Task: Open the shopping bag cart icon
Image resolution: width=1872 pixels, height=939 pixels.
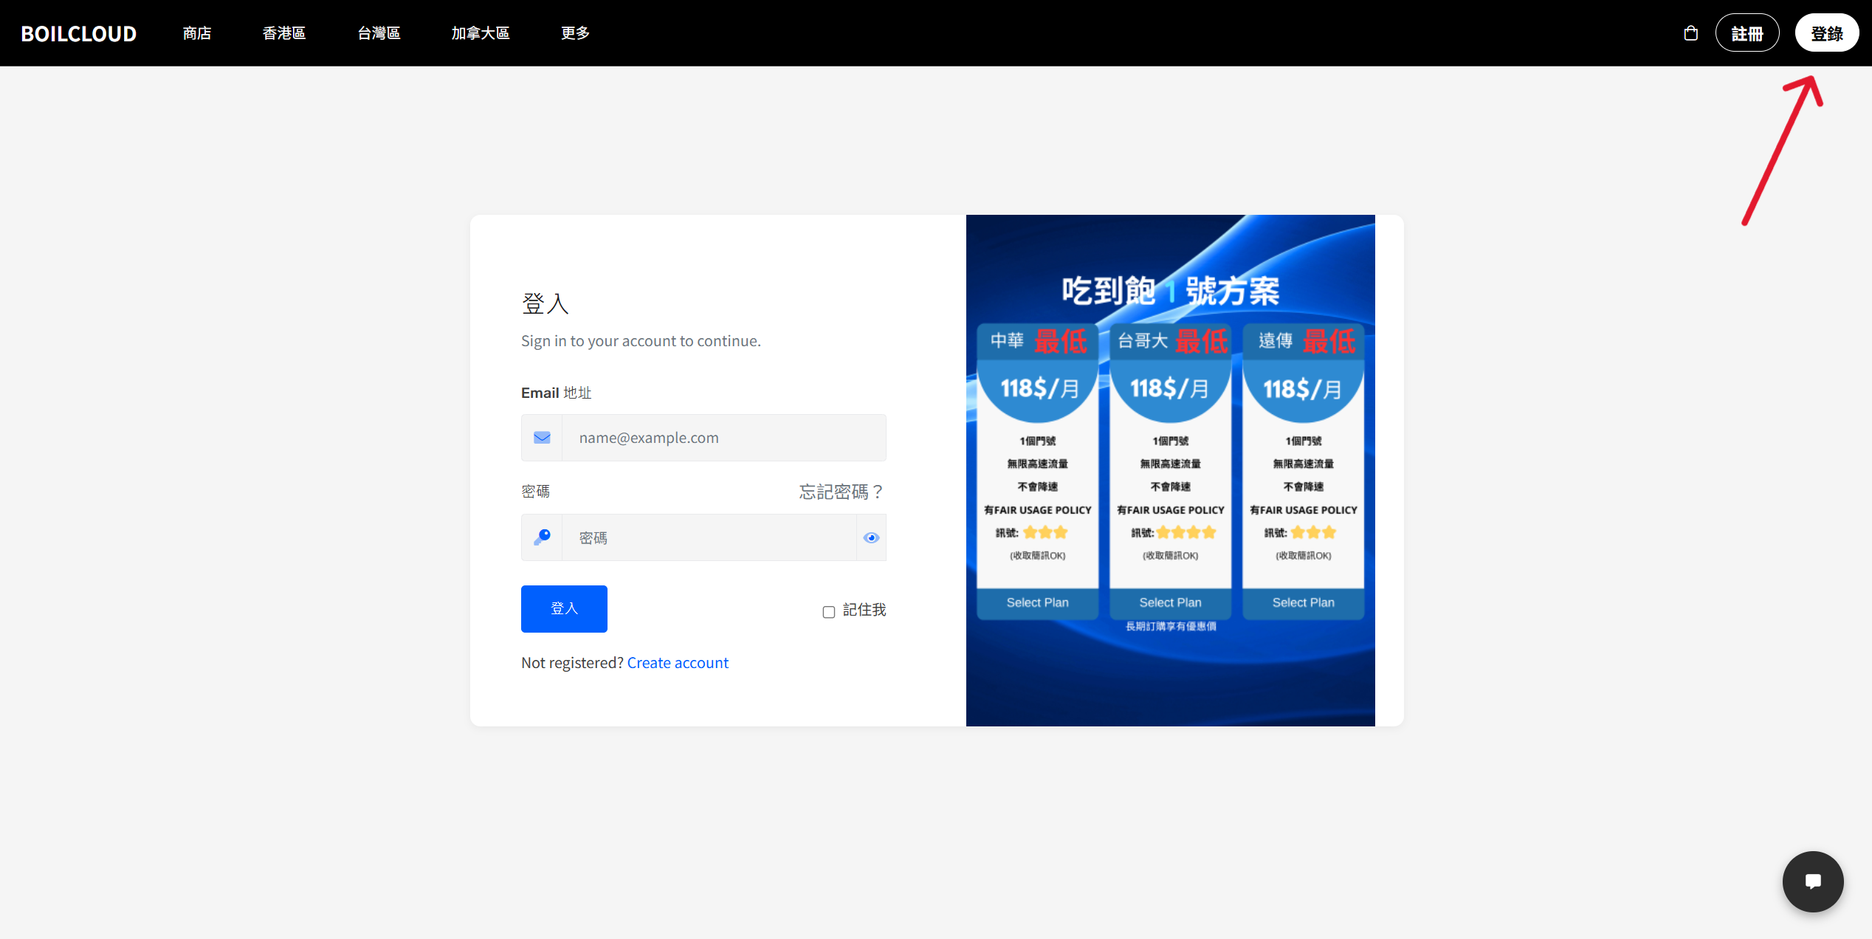Action: click(1690, 33)
